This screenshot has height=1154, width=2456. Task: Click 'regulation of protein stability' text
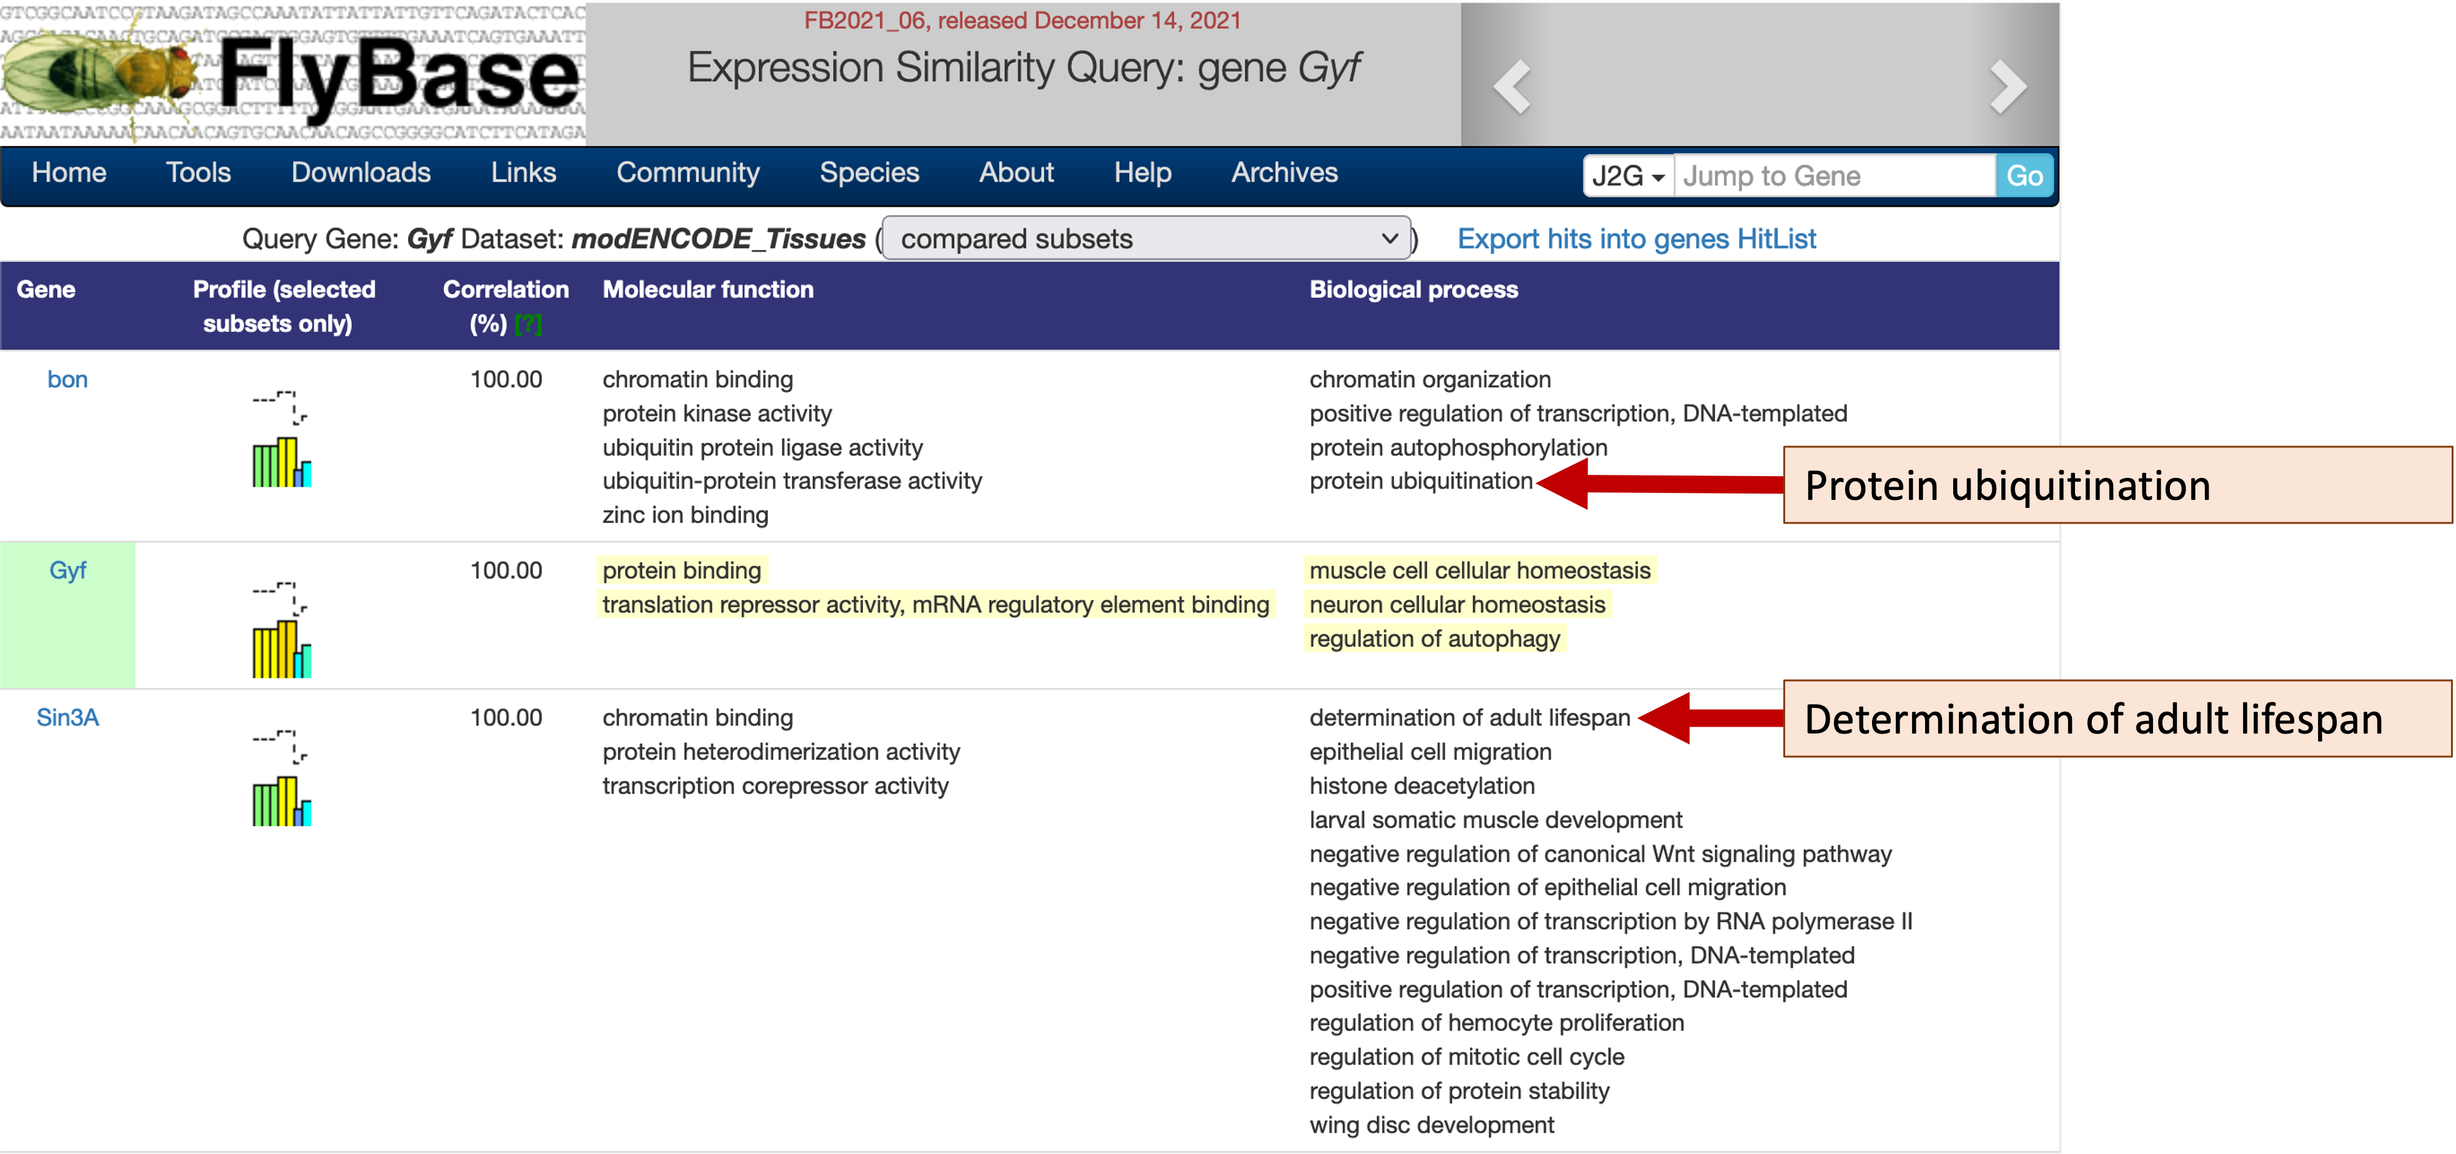click(x=1458, y=1091)
